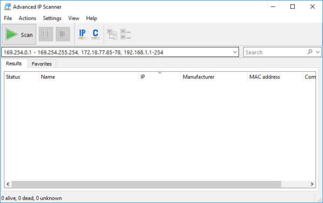This screenshot has width=323, height=203.
Task: Start the network scan with the Scan button
Action: click(x=19, y=35)
